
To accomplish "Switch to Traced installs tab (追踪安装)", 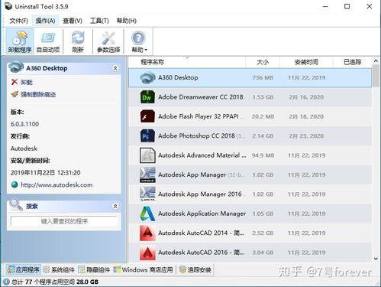I will pyautogui.click(x=195, y=269).
